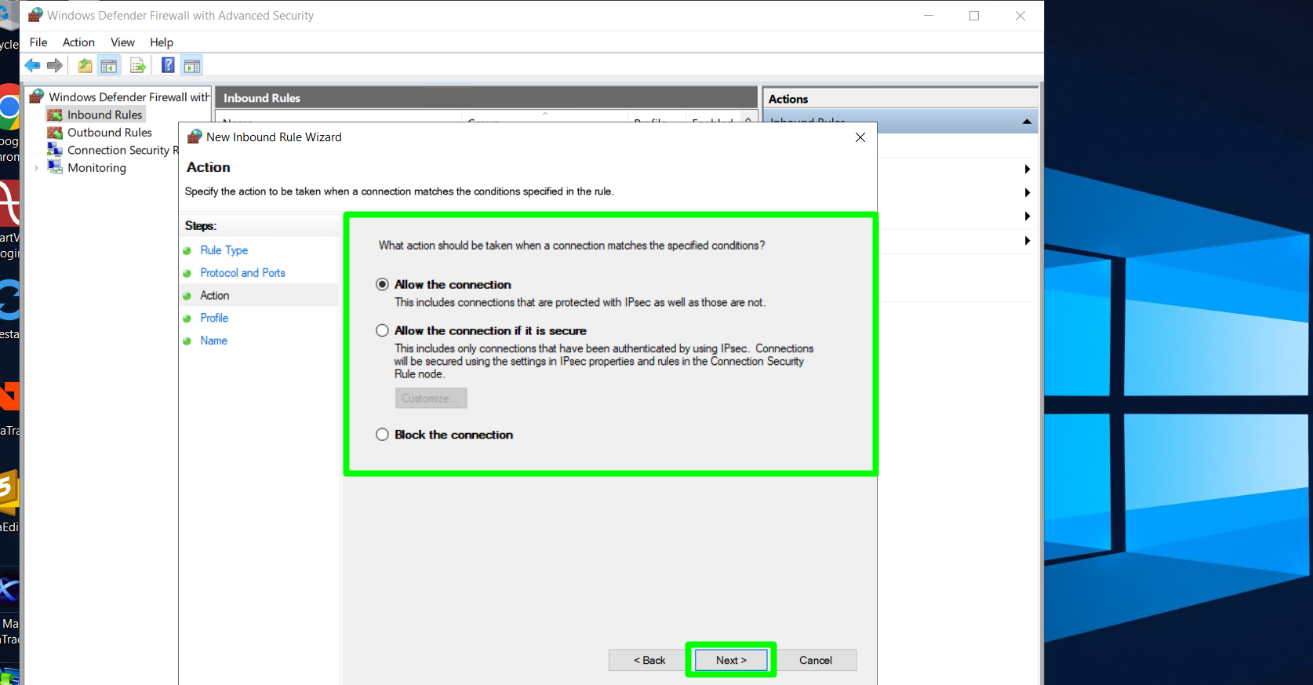Screen dimensions: 1313x685
Task: Toggle the Show/Hide Action Pane icon
Action: pos(192,66)
